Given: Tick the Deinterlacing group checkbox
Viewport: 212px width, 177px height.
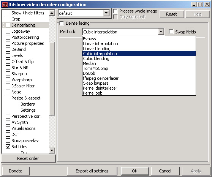Looking at the screenshot, I should [62, 23].
